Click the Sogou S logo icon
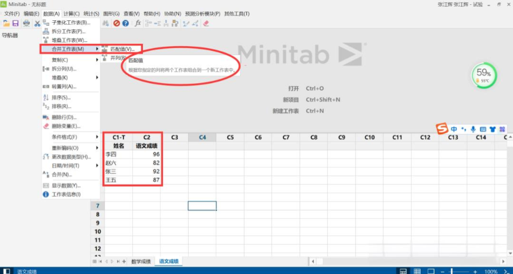513x274 pixels. [442, 129]
